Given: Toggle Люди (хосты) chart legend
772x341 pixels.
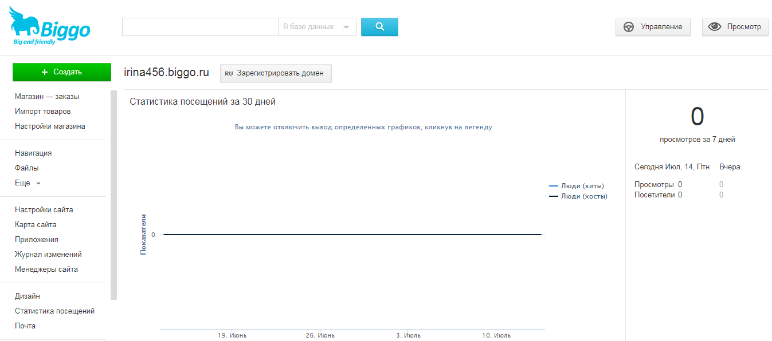Looking at the screenshot, I should coord(578,196).
